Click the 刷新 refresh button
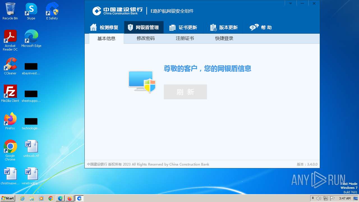Image resolution: width=359 pixels, height=202 pixels. point(185,92)
